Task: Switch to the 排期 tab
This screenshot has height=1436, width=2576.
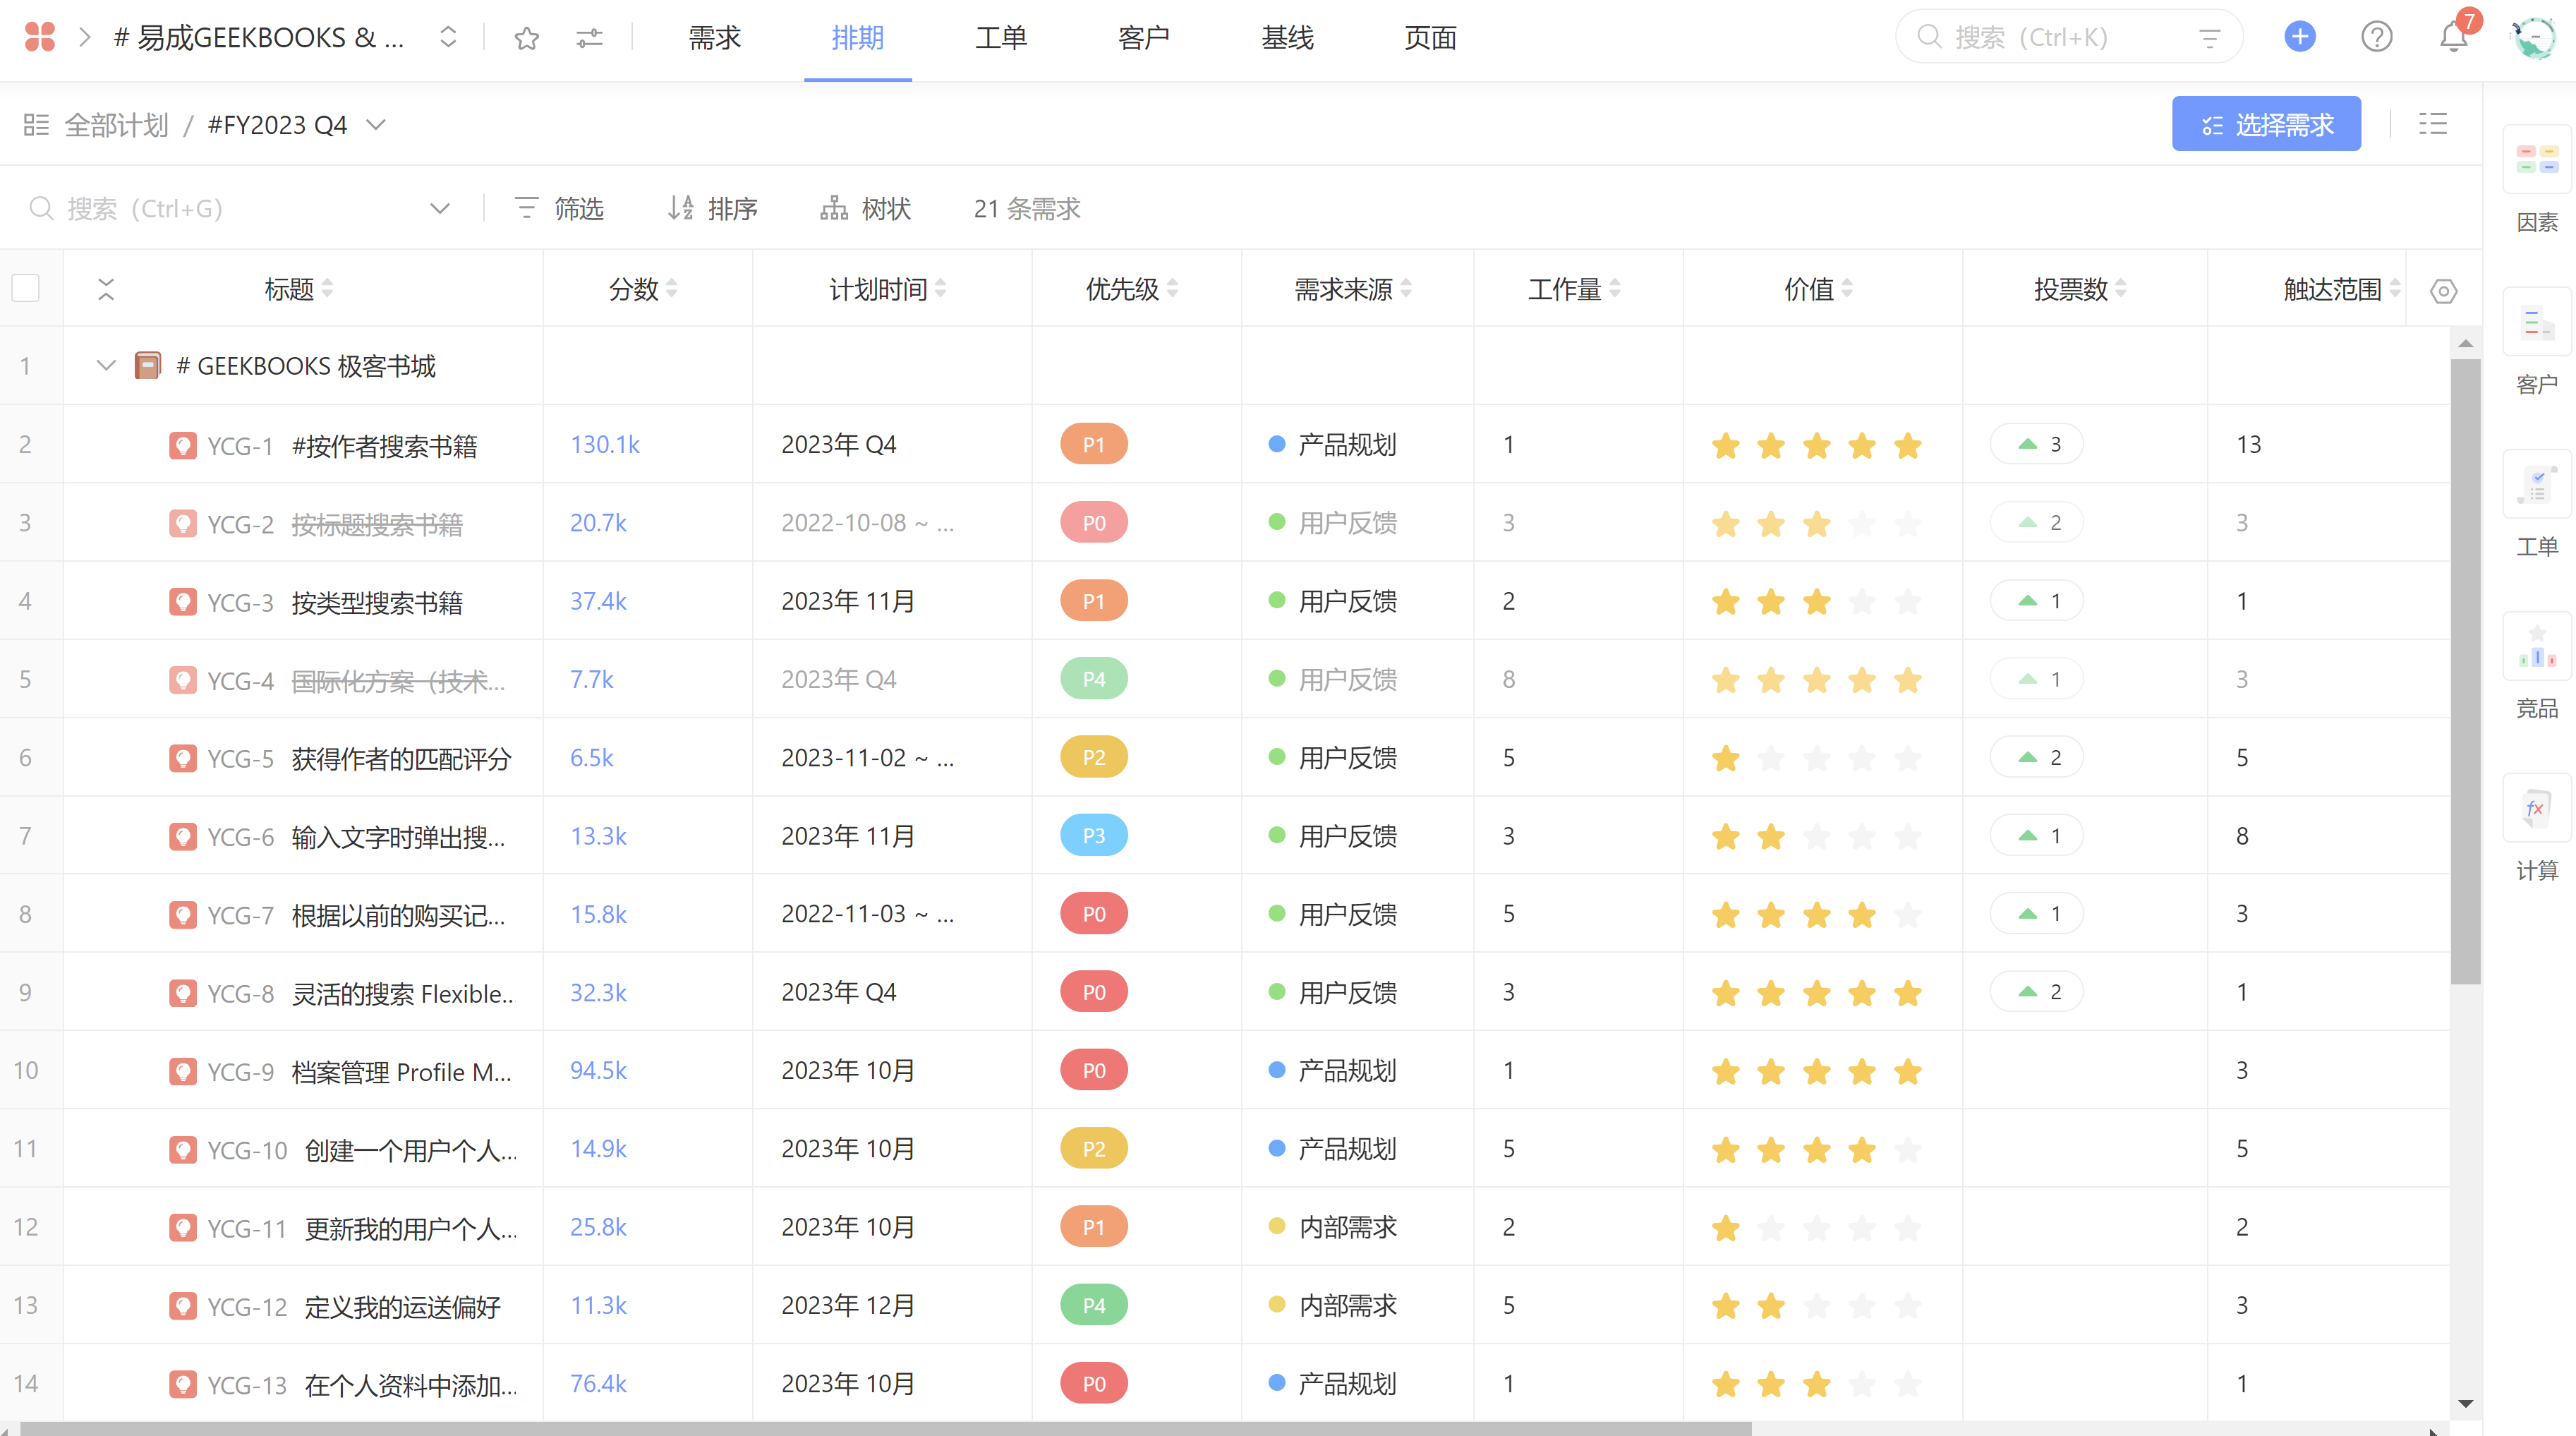Action: coord(858,38)
